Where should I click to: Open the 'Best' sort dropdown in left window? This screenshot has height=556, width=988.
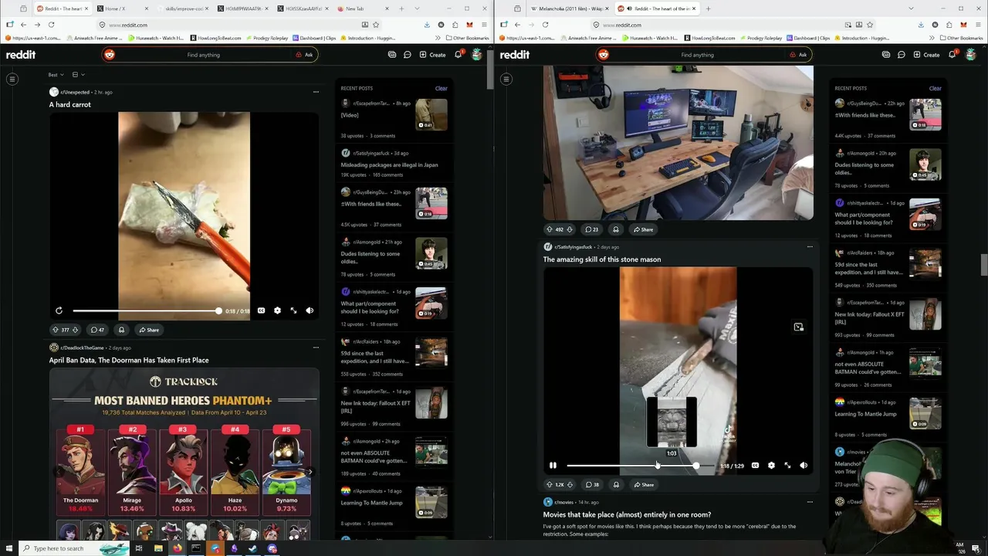pyautogui.click(x=56, y=75)
